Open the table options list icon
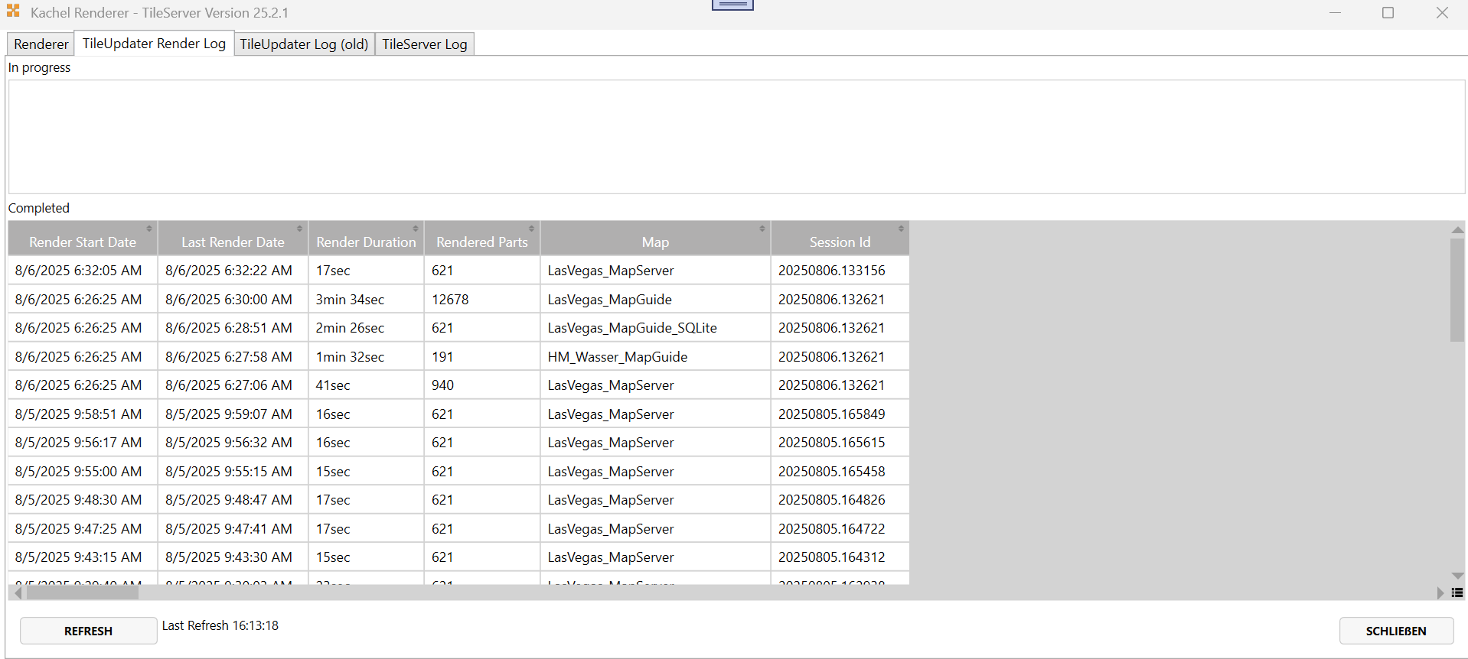1468x659 pixels. tap(1457, 592)
